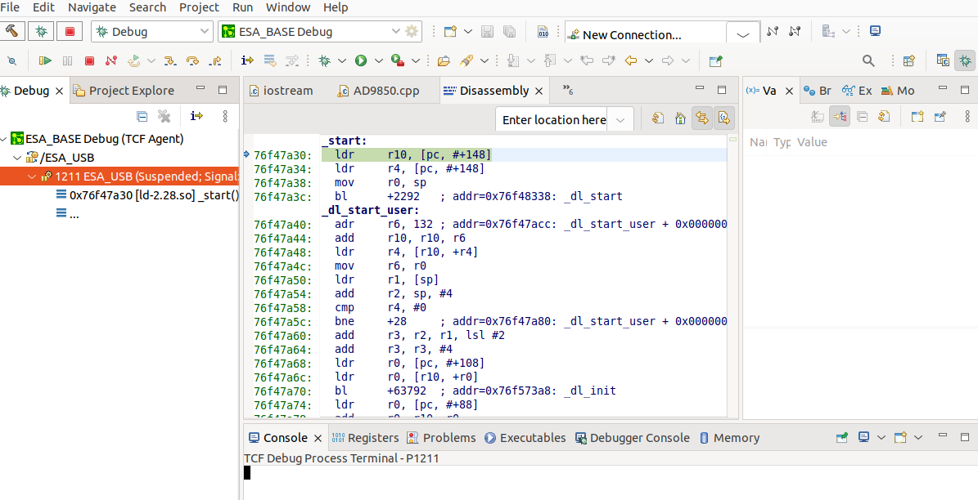Collapse the /ESA_USB tree node

pos(17,158)
